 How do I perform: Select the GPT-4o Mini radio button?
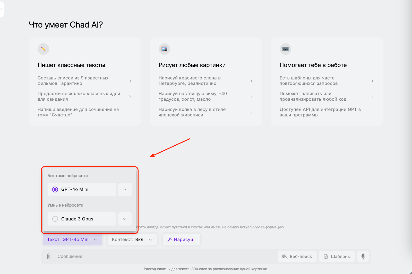[55, 190]
